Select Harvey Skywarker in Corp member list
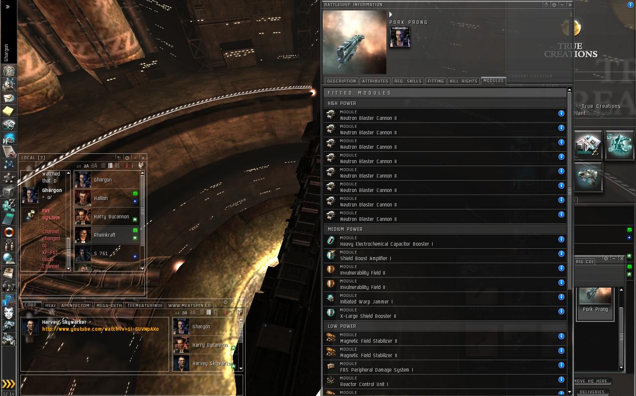The image size is (636, 396). click(x=205, y=363)
